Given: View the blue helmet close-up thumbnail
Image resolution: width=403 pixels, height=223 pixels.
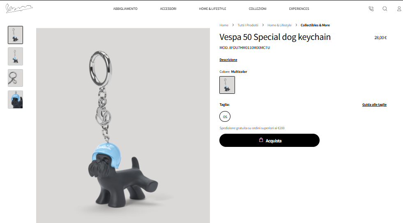Looking at the screenshot, I should click(16, 100).
